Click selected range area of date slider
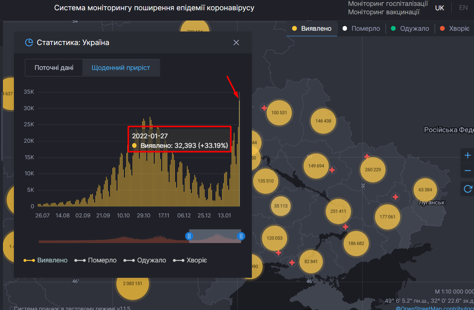 215,236
